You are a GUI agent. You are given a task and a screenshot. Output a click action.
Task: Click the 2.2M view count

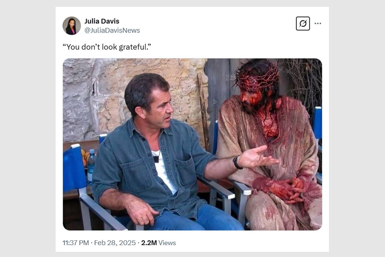pyautogui.click(x=148, y=243)
